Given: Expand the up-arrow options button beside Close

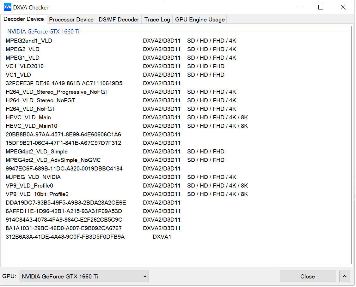Looking at the screenshot, I should (x=345, y=276).
